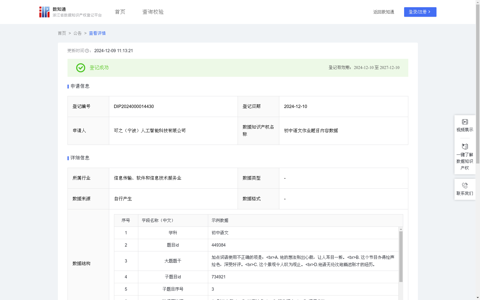Go to 公告 in the breadcrumb
The width and height of the screenshot is (480, 300).
point(77,33)
